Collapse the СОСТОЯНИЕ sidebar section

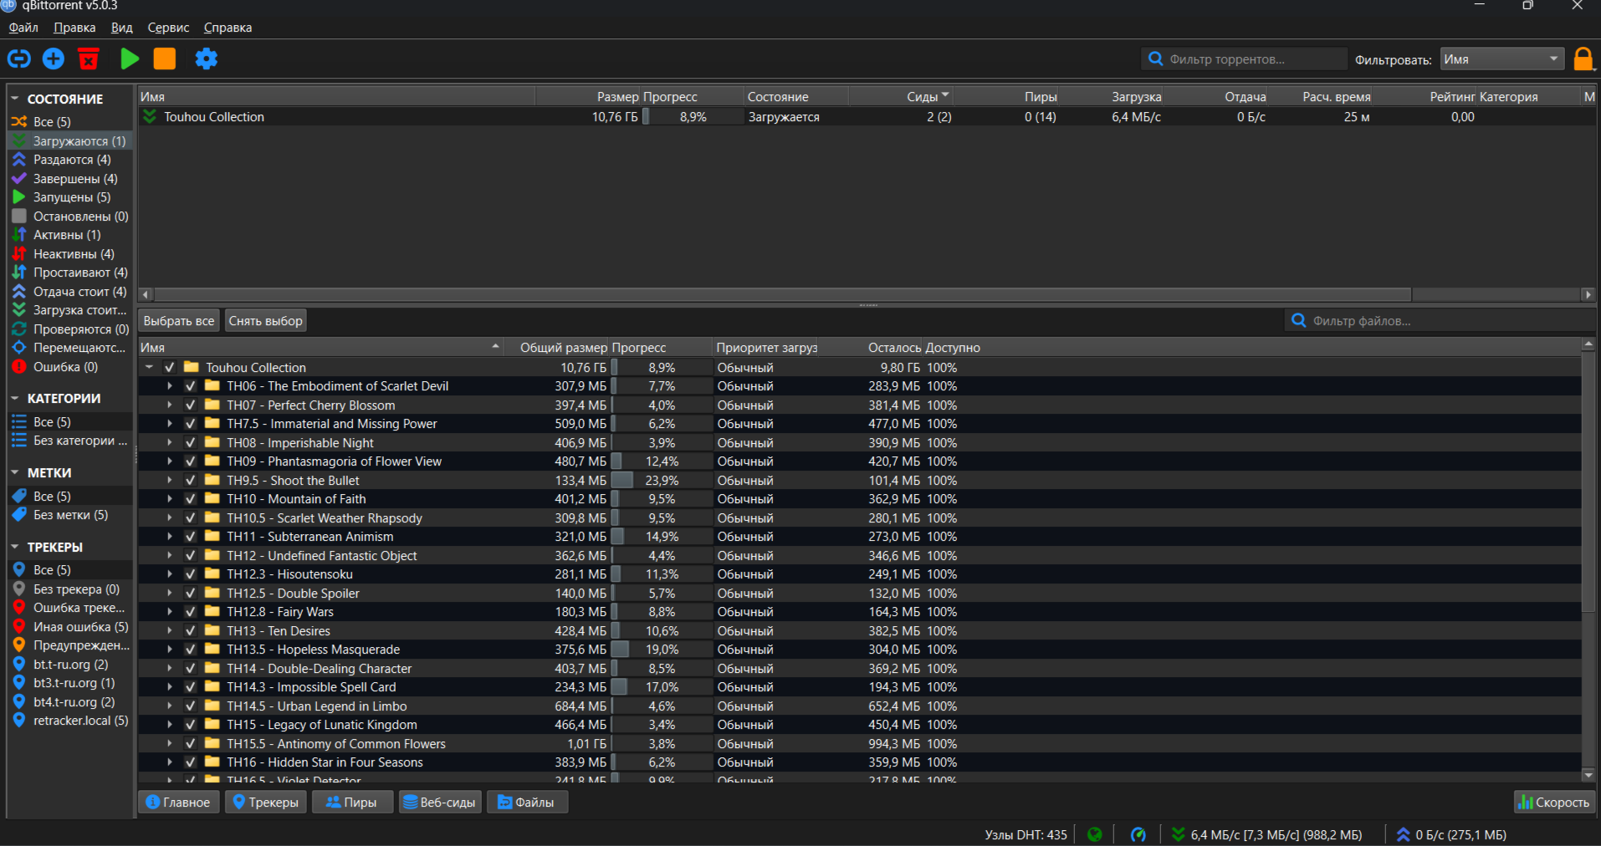tap(15, 99)
